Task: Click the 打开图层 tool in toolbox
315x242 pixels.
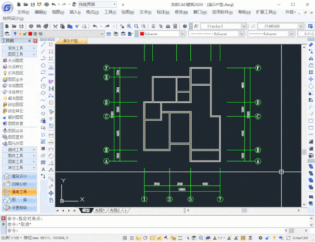Action: point(16,74)
